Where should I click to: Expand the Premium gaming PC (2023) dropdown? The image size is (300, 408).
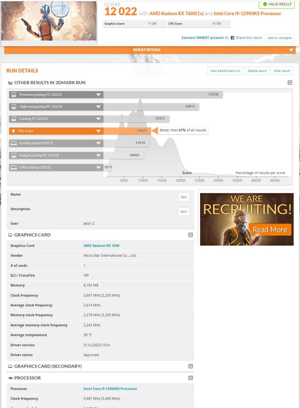(x=98, y=95)
